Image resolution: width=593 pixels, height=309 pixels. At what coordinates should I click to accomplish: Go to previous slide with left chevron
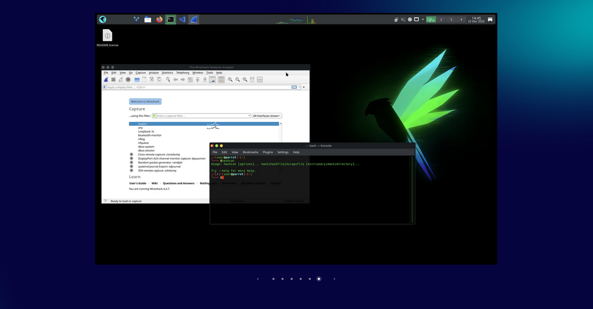pos(258,279)
